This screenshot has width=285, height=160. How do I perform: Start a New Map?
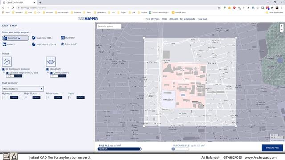point(202,19)
